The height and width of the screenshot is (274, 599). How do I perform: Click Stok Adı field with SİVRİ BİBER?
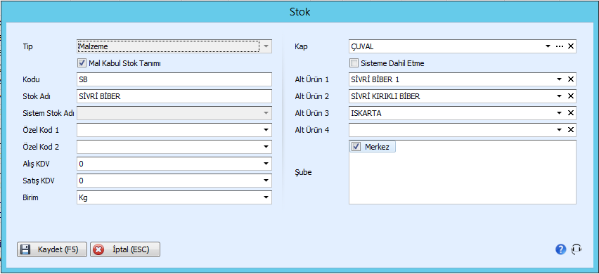click(174, 96)
